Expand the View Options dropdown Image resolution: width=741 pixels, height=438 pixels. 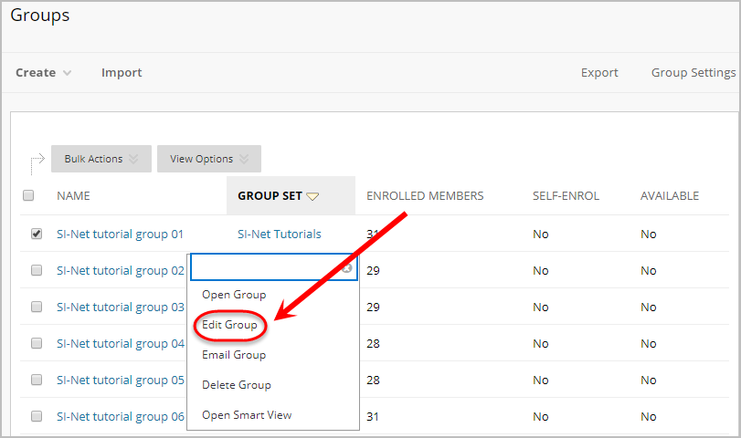(209, 159)
